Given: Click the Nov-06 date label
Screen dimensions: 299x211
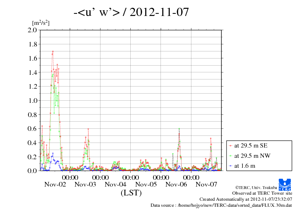Looking at the screenshot, I should pyautogui.click(x=176, y=184).
